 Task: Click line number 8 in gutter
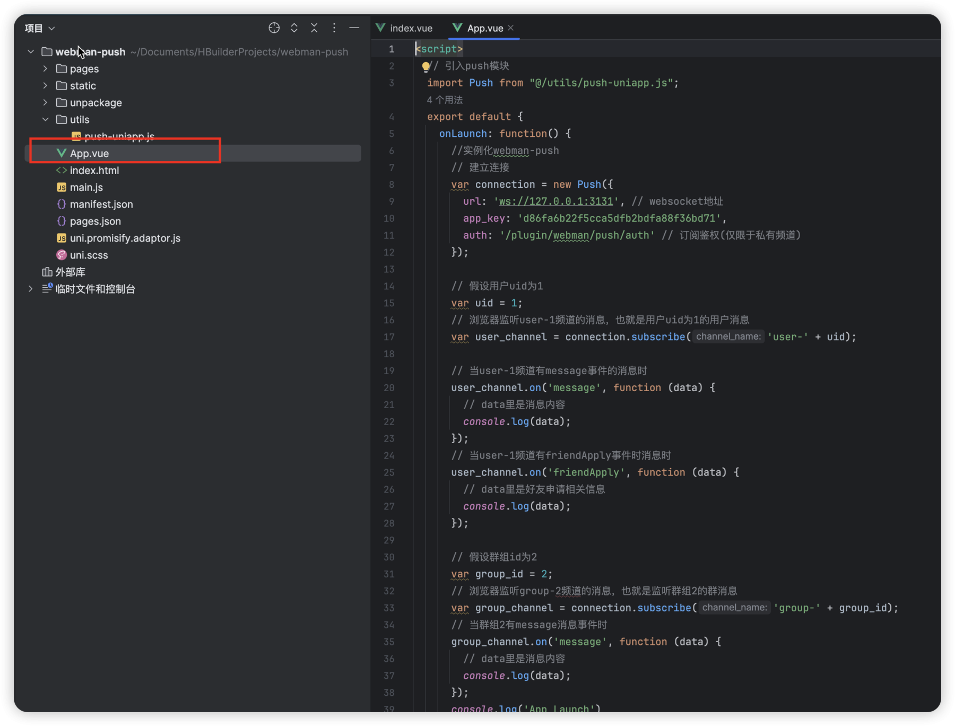(392, 185)
